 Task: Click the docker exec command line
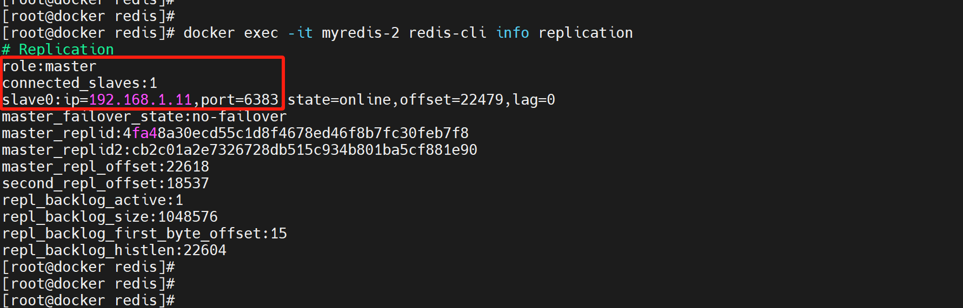[x=317, y=33]
